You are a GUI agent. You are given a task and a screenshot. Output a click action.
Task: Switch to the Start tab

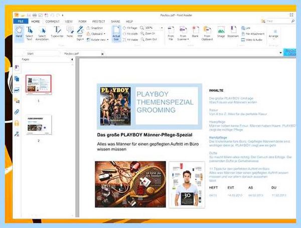[x=30, y=54]
